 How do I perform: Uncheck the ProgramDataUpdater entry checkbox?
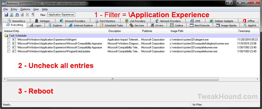(9, 51)
